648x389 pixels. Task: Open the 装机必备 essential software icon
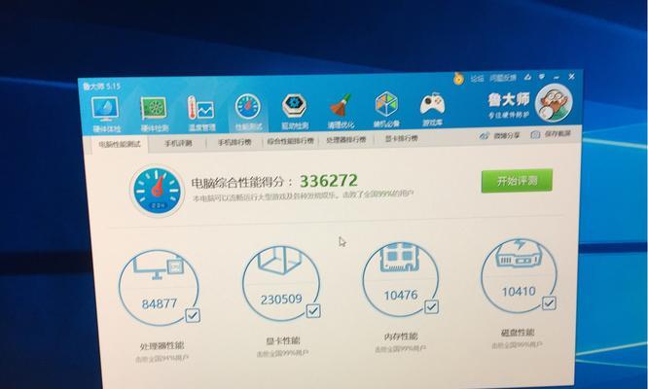(386, 104)
